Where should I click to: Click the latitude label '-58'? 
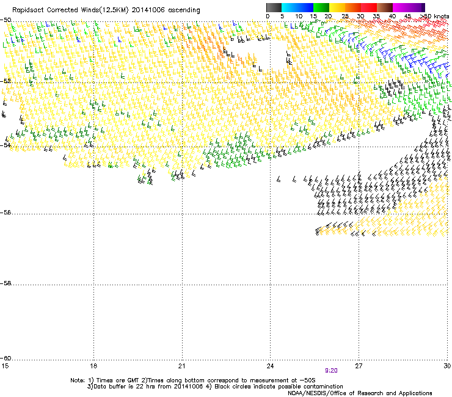coord(5,283)
